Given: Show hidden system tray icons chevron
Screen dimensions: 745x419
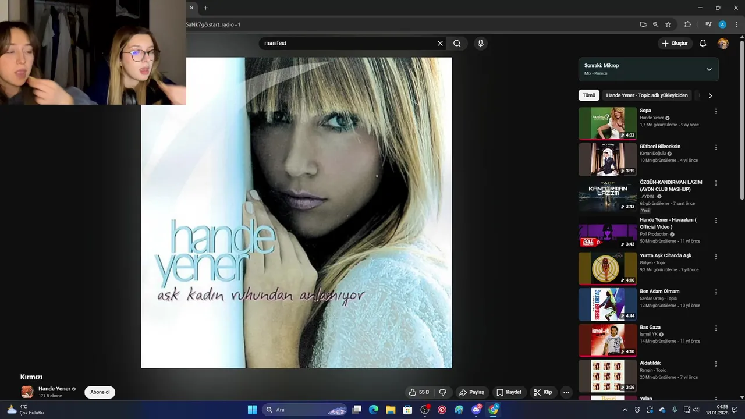Looking at the screenshot, I should (625, 410).
